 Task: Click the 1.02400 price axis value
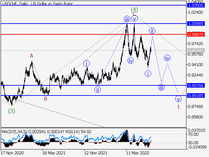coord(196,12)
